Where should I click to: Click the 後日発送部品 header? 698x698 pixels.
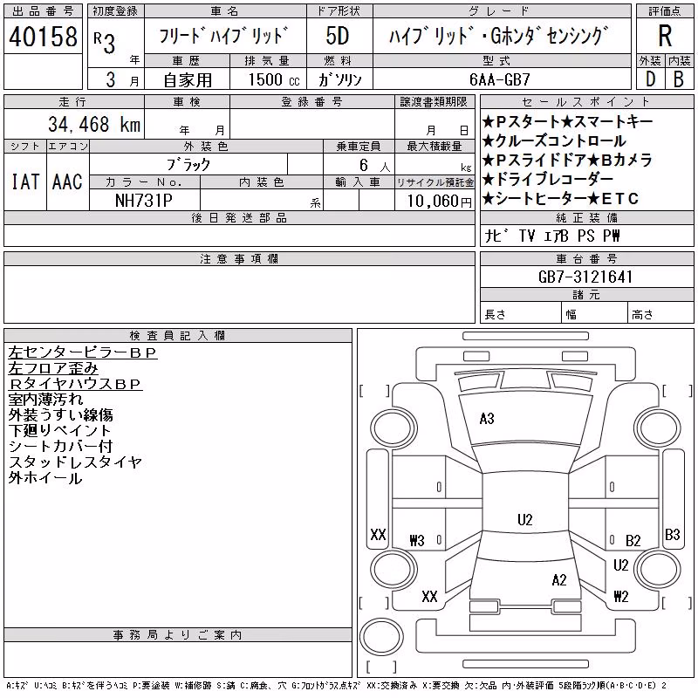click(239, 217)
